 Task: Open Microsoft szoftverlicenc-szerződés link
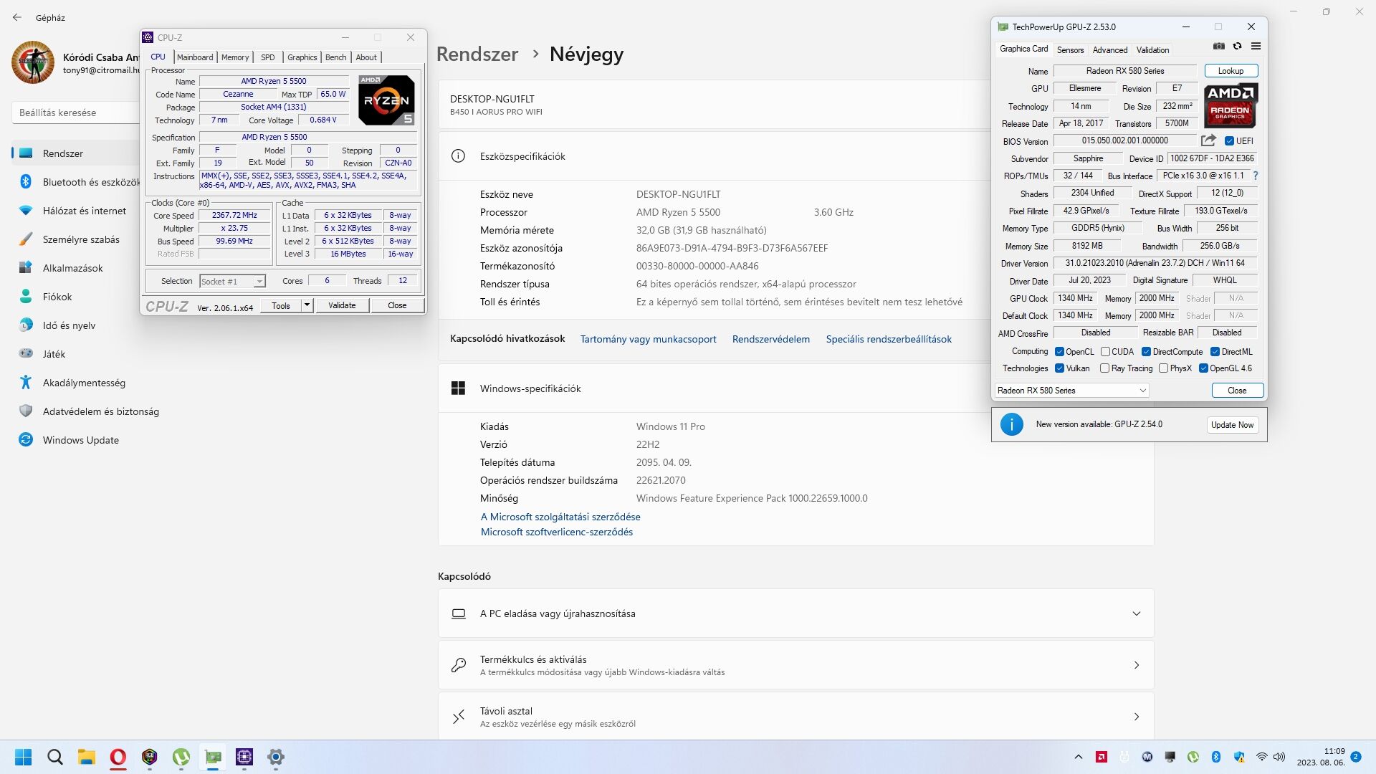click(x=557, y=532)
